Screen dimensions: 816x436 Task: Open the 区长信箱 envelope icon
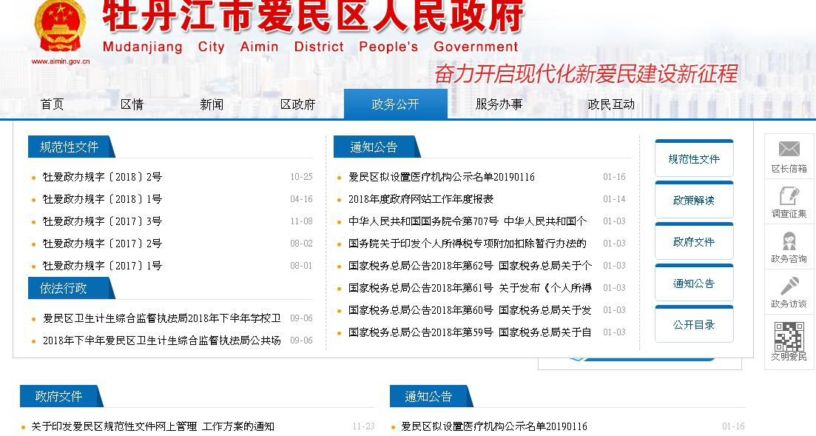click(x=789, y=150)
